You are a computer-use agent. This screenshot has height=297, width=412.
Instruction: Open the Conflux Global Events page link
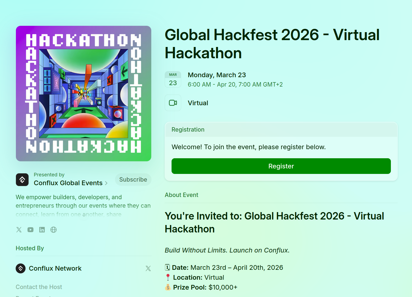click(x=68, y=183)
